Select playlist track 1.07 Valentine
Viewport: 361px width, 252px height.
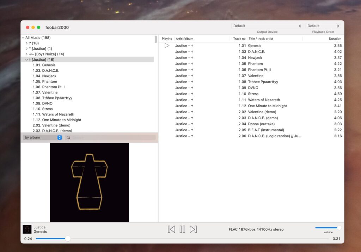[x=251, y=76]
